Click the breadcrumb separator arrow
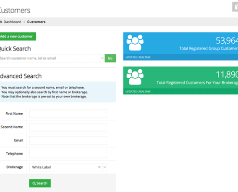The height and width of the screenshot is (192, 238). click(24, 22)
